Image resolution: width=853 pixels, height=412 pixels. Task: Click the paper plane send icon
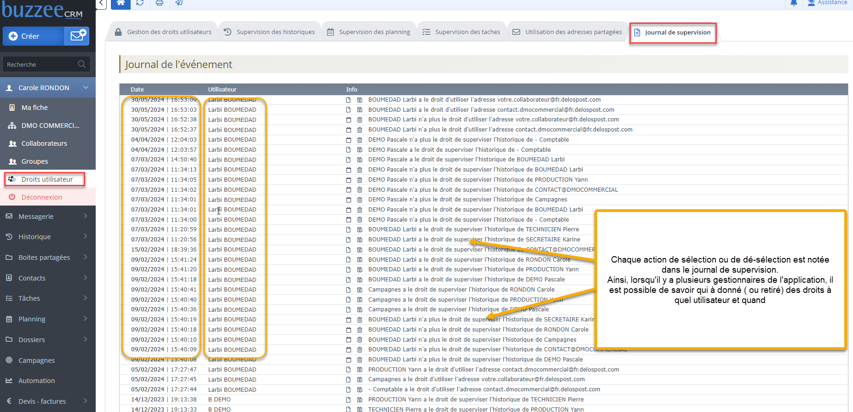click(179, 3)
